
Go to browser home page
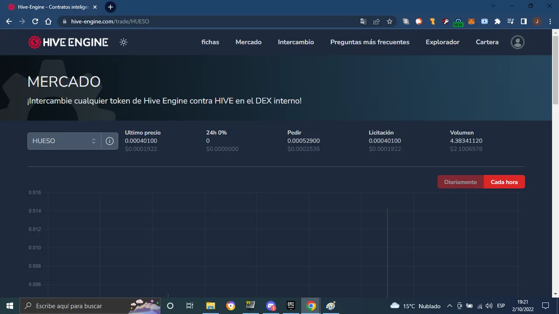click(48, 21)
